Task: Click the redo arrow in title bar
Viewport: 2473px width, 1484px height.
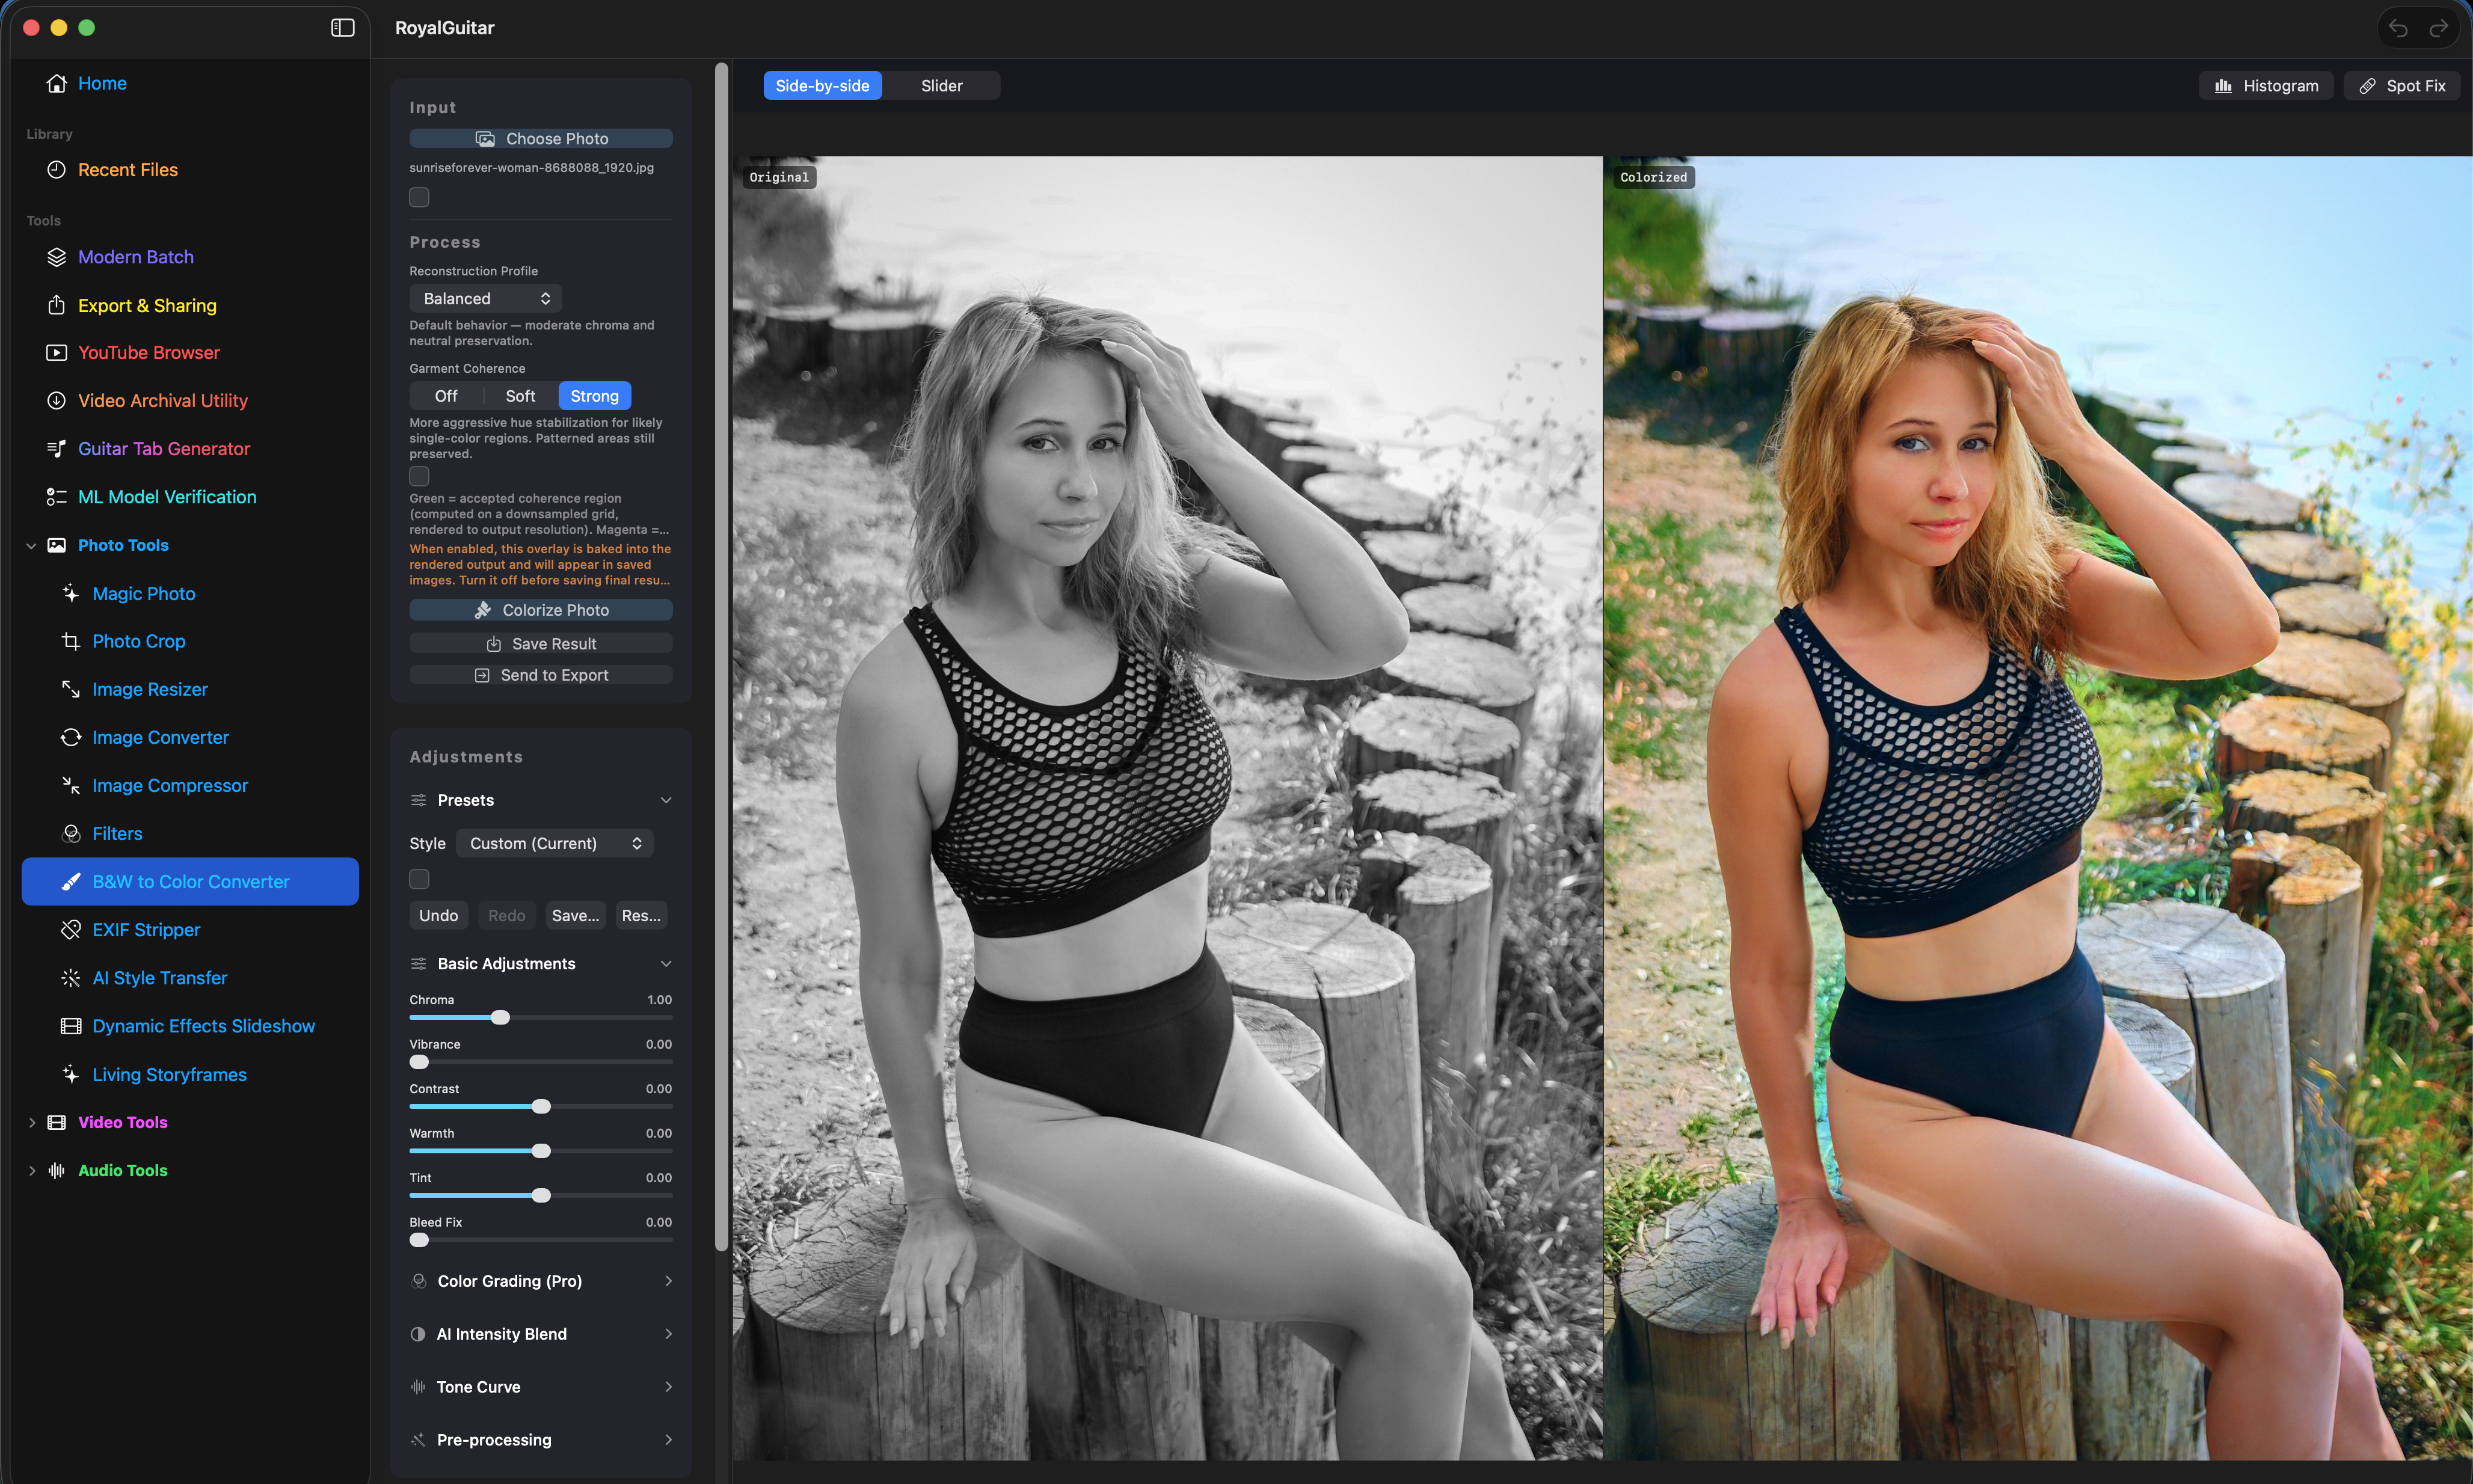Action: pos(2439,28)
